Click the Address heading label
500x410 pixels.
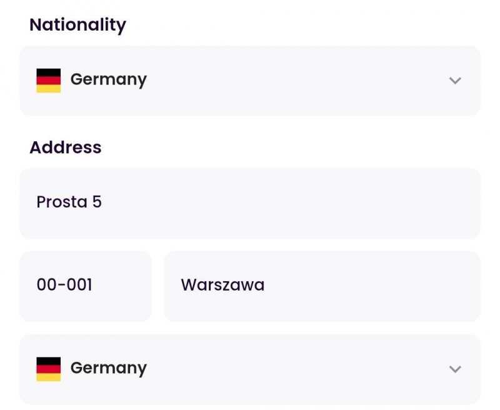point(66,147)
